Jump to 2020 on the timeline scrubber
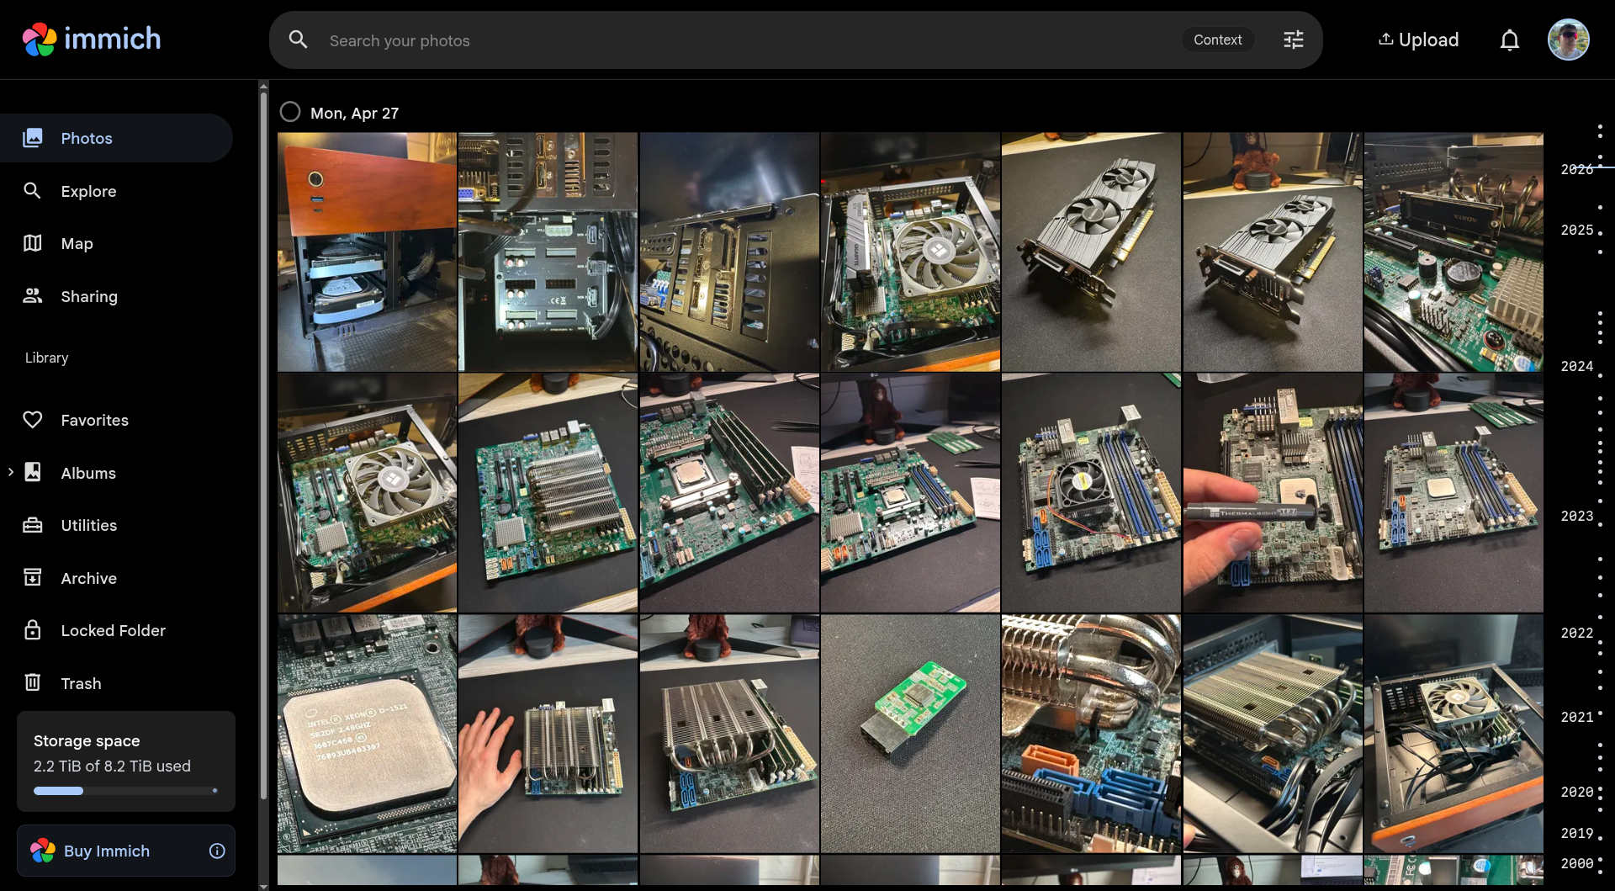Screen dimensions: 1615x891 click(x=1577, y=792)
